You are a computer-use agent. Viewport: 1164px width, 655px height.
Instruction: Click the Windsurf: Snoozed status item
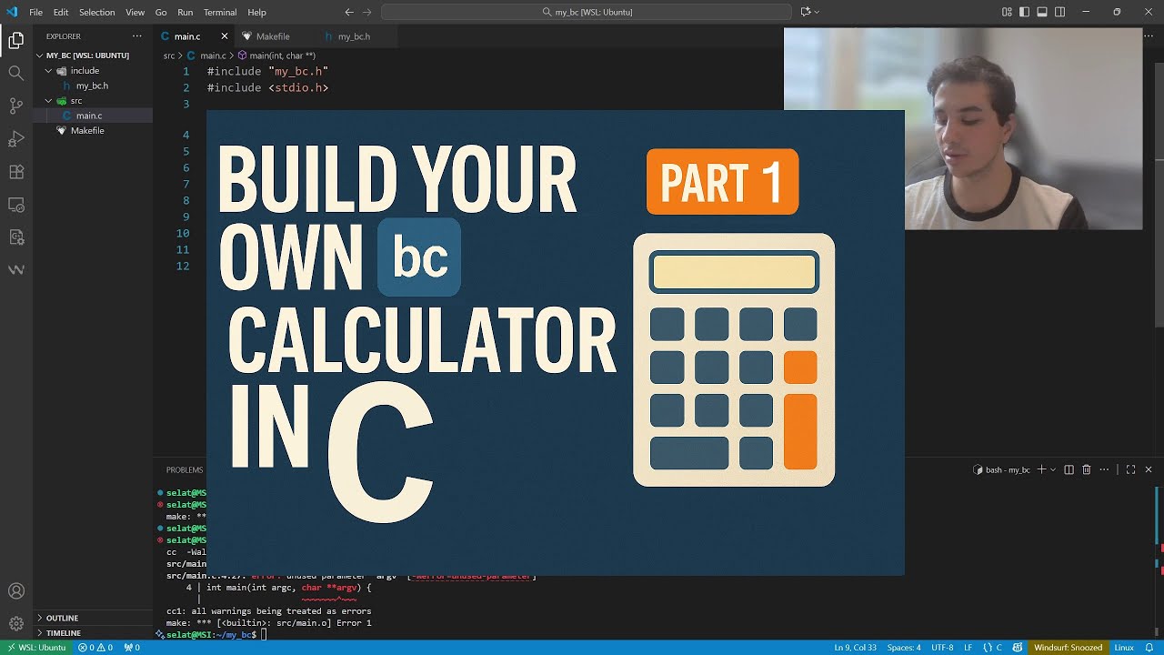point(1068,648)
